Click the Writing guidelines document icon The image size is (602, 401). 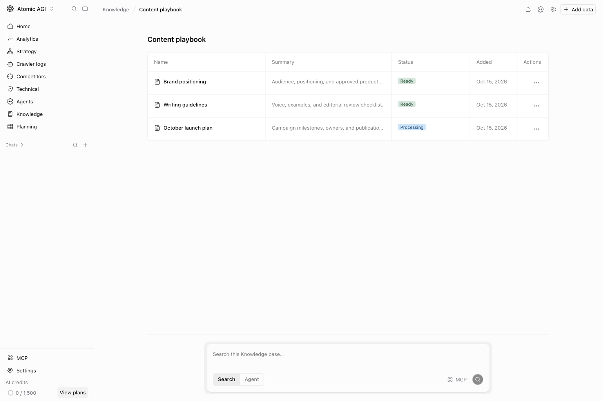point(157,105)
